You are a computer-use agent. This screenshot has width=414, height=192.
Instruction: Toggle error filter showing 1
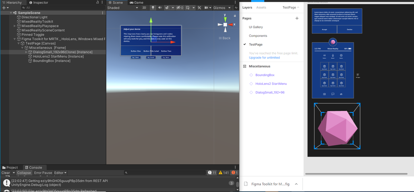(x=235, y=173)
